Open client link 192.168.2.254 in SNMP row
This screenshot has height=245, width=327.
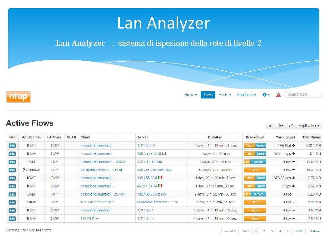point(97,202)
